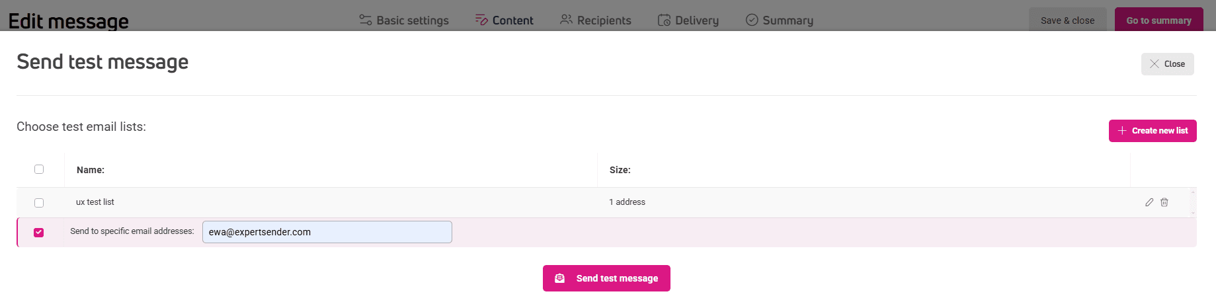
Task: Click the Summary checkmark circle icon
Action: (x=752, y=20)
